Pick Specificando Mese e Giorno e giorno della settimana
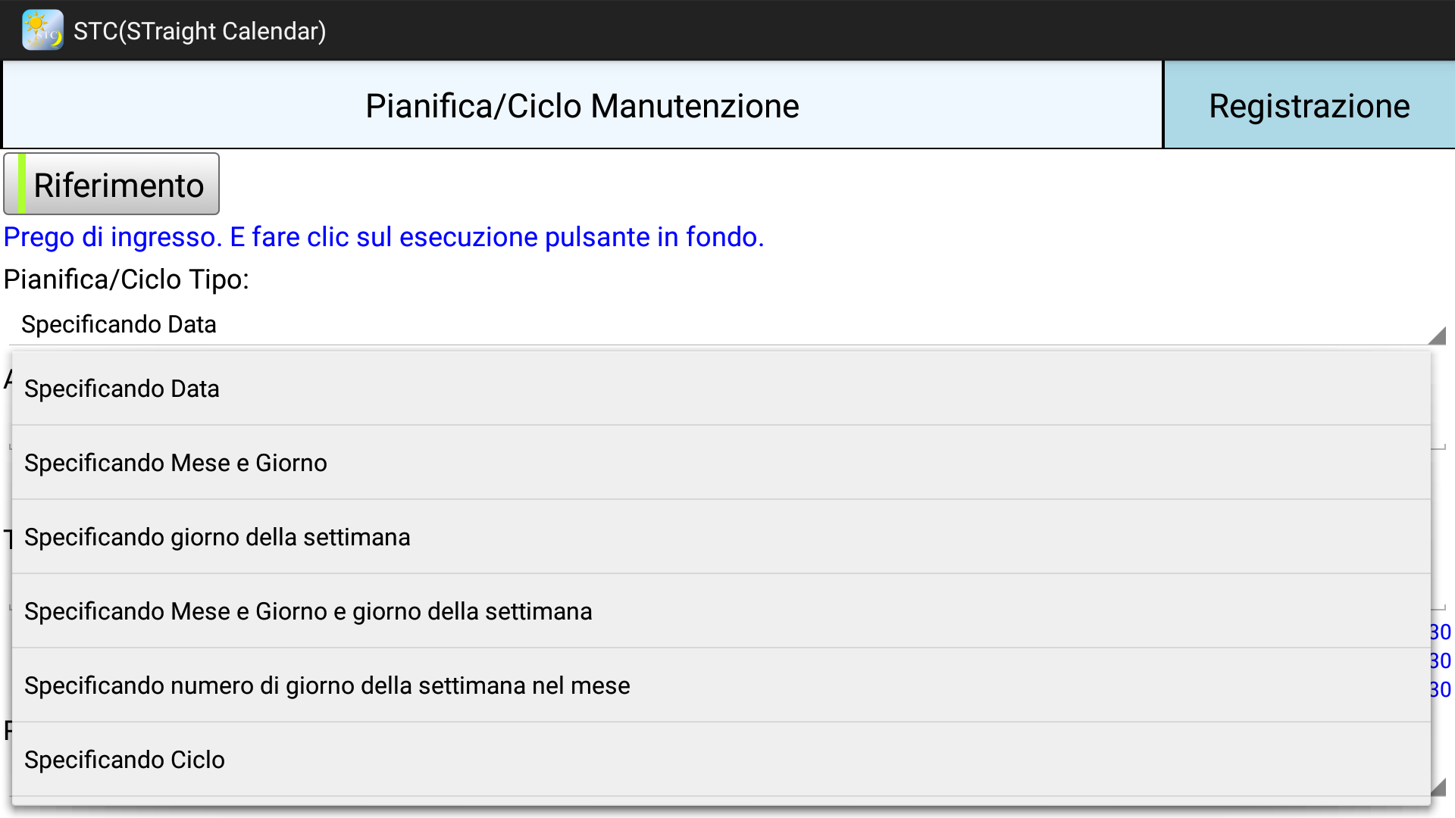1455x818 pixels. (x=308, y=611)
